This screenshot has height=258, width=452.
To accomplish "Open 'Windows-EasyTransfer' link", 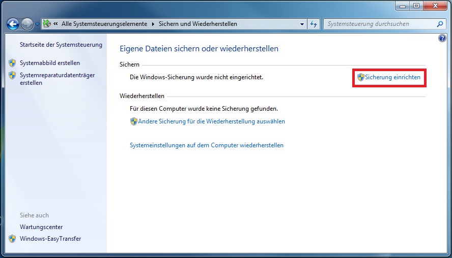I will (50, 239).
